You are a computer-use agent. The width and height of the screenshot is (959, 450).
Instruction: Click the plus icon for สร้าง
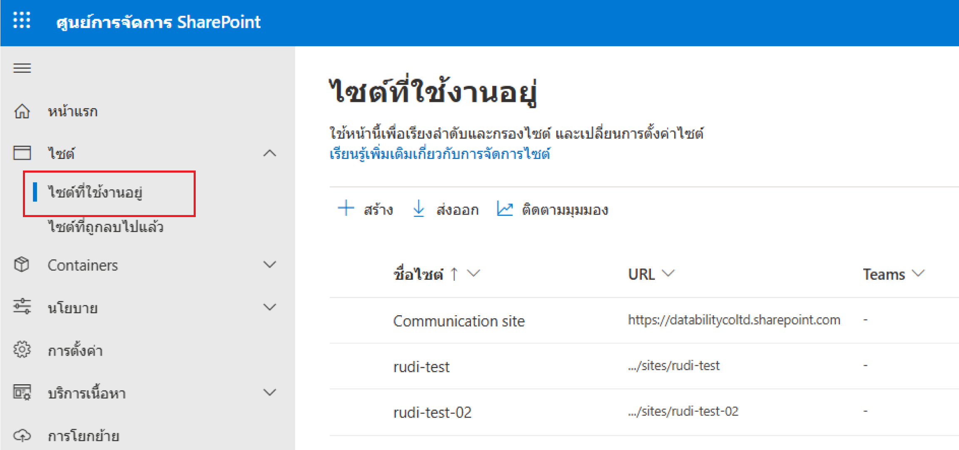coord(346,208)
